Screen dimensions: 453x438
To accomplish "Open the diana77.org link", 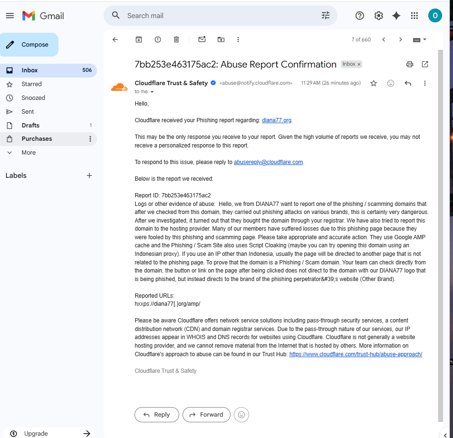I will (277, 120).
